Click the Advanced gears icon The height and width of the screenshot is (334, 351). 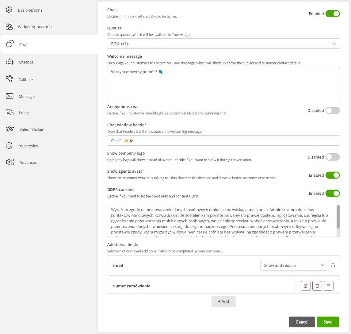coord(10,162)
